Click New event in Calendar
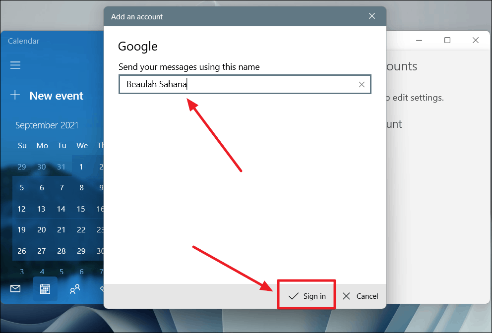This screenshot has width=492, height=333. (57, 96)
